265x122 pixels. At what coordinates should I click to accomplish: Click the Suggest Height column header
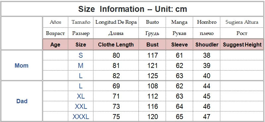click(x=242, y=45)
